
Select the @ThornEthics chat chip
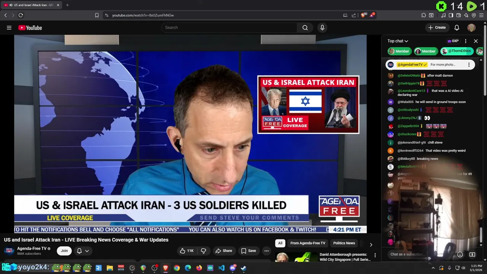point(456,51)
